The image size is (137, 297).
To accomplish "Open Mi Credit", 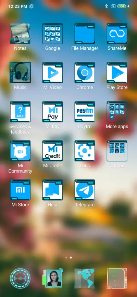I will [52, 151].
